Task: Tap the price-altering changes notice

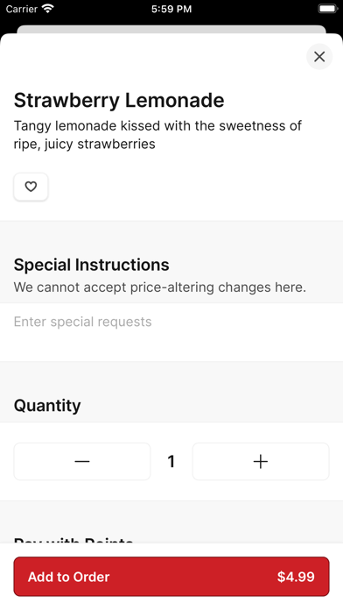Action: click(x=159, y=287)
